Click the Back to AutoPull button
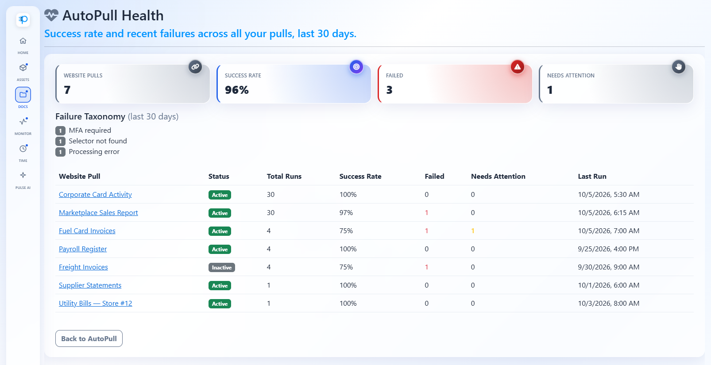This screenshot has height=365, width=711. [89, 338]
